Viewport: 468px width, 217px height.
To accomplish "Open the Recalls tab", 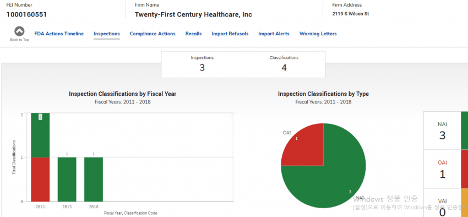I will [x=193, y=34].
